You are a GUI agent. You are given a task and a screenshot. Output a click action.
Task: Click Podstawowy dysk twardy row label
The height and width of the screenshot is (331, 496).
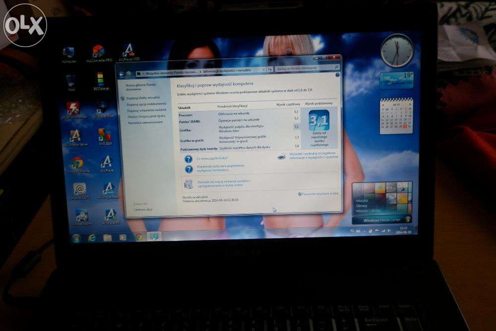click(199, 149)
